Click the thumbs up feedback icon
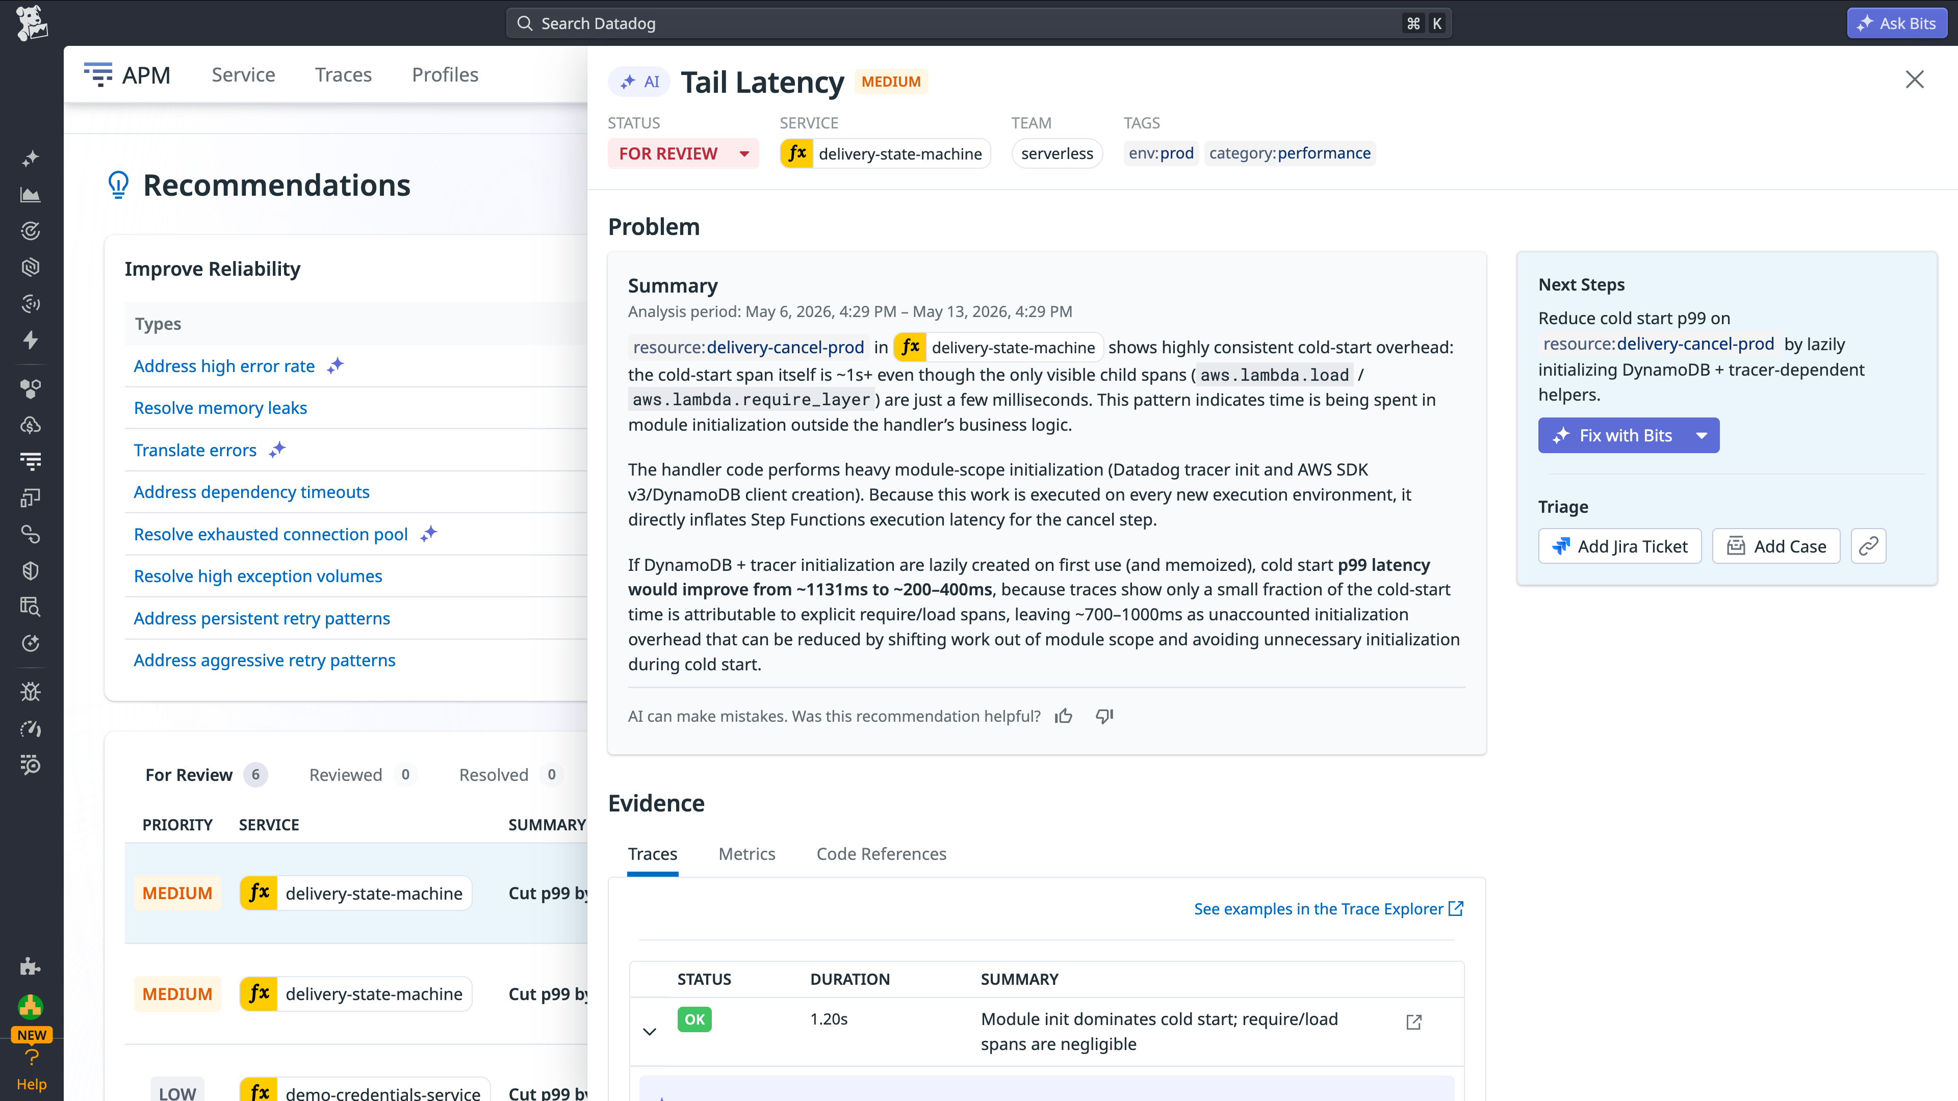This screenshot has height=1101, width=1958. (1063, 716)
